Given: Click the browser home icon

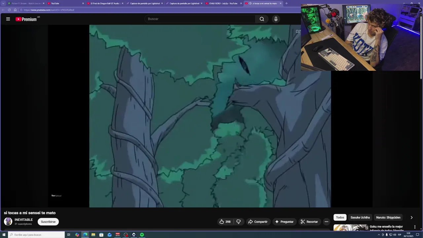Looking at the screenshot, I should (x=15, y=10).
